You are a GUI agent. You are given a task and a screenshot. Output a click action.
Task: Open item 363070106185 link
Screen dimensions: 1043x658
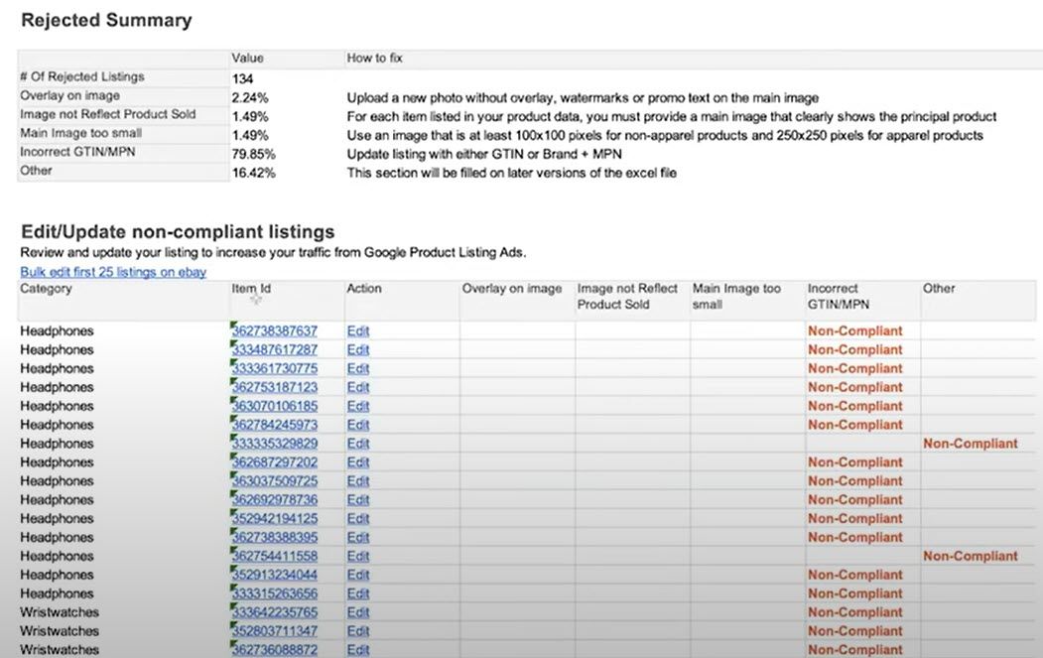coord(275,406)
